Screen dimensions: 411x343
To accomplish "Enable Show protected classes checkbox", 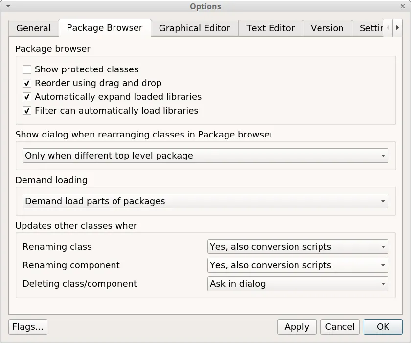I will [27, 69].
